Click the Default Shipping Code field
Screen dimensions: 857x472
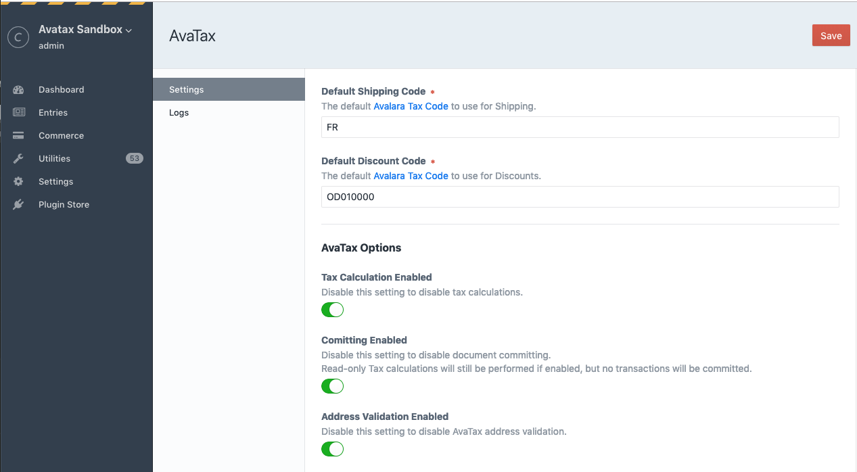click(x=580, y=127)
